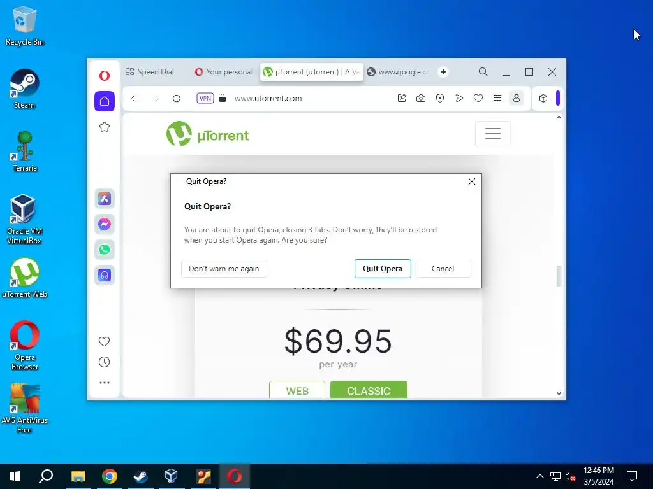Select the green CLASSIC button

369,390
